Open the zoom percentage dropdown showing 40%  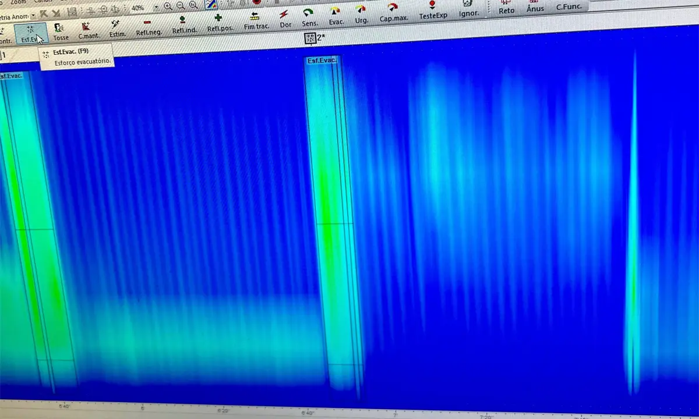[156, 8]
